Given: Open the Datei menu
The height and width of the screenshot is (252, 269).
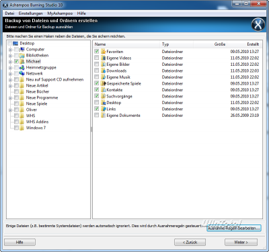Looking at the screenshot, I should [9, 13].
